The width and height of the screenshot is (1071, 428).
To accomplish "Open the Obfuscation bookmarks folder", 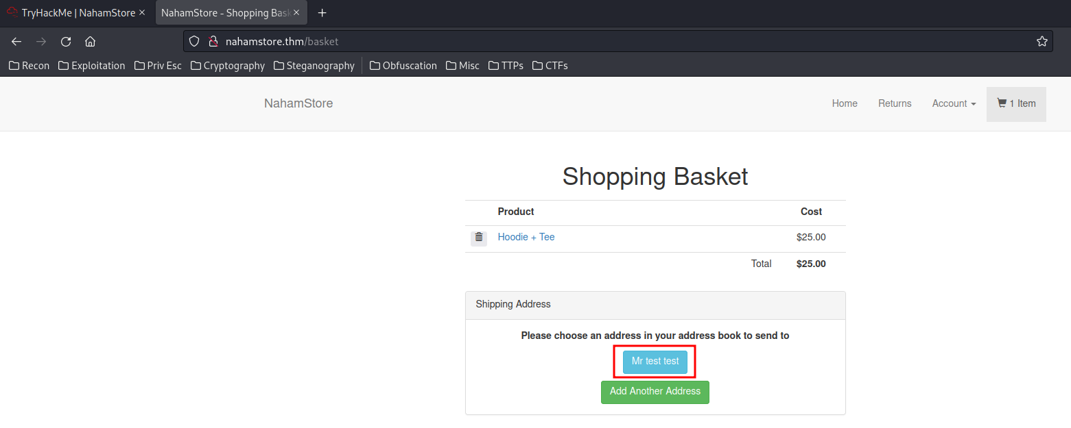I will (403, 66).
